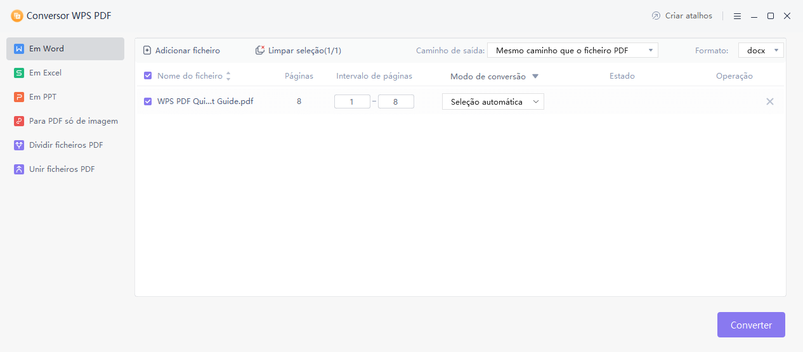Viewport: 803px width, 352px height.
Task: Click the Páginas column header
Action: point(299,76)
